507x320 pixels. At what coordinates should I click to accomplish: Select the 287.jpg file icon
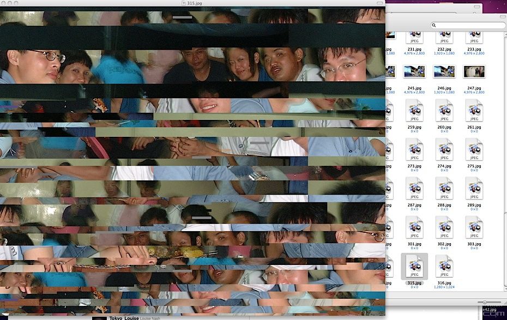click(x=414, y=188)
